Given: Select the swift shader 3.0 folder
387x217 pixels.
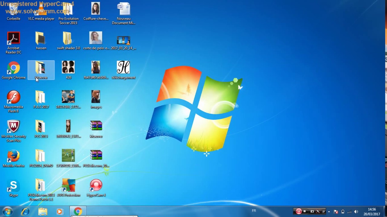Looking at the screenshot, I should tap(68, 41).
